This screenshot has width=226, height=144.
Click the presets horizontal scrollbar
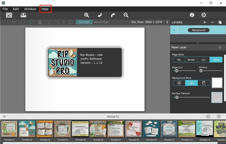click(x=110, y=143)
